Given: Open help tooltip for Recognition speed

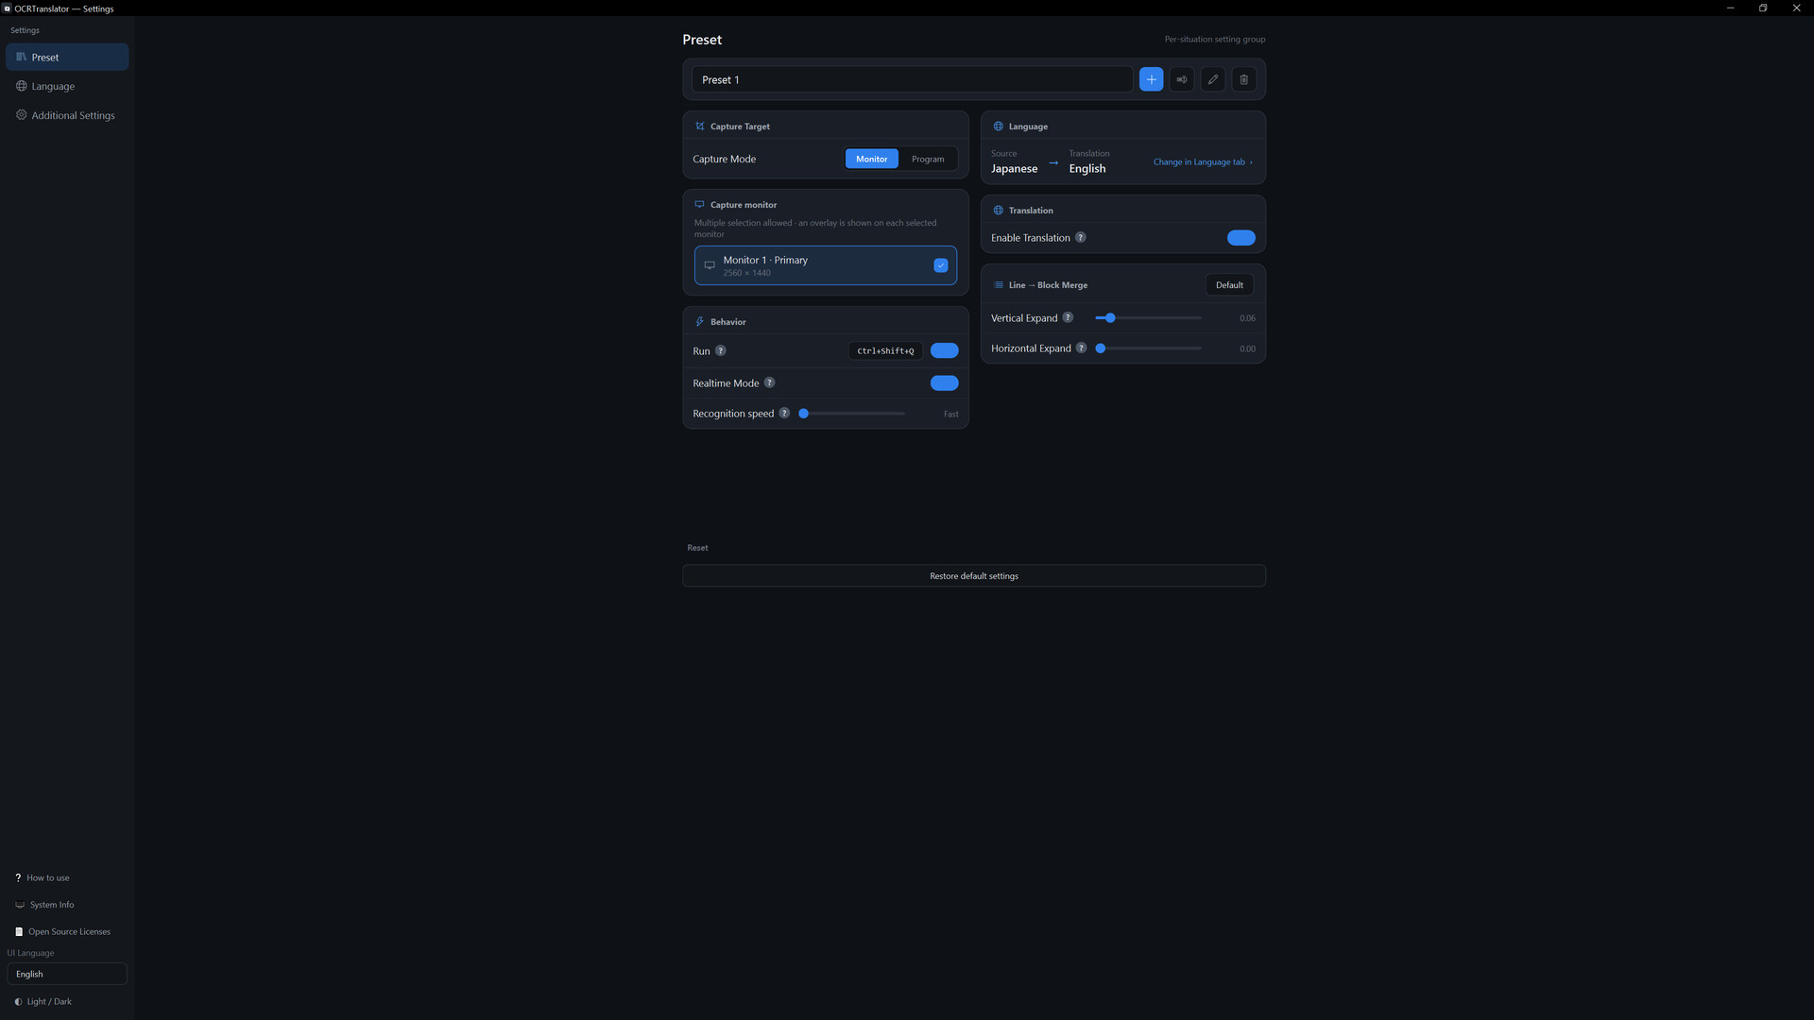Looking at the screenshot, I should [x=784, y=413].
